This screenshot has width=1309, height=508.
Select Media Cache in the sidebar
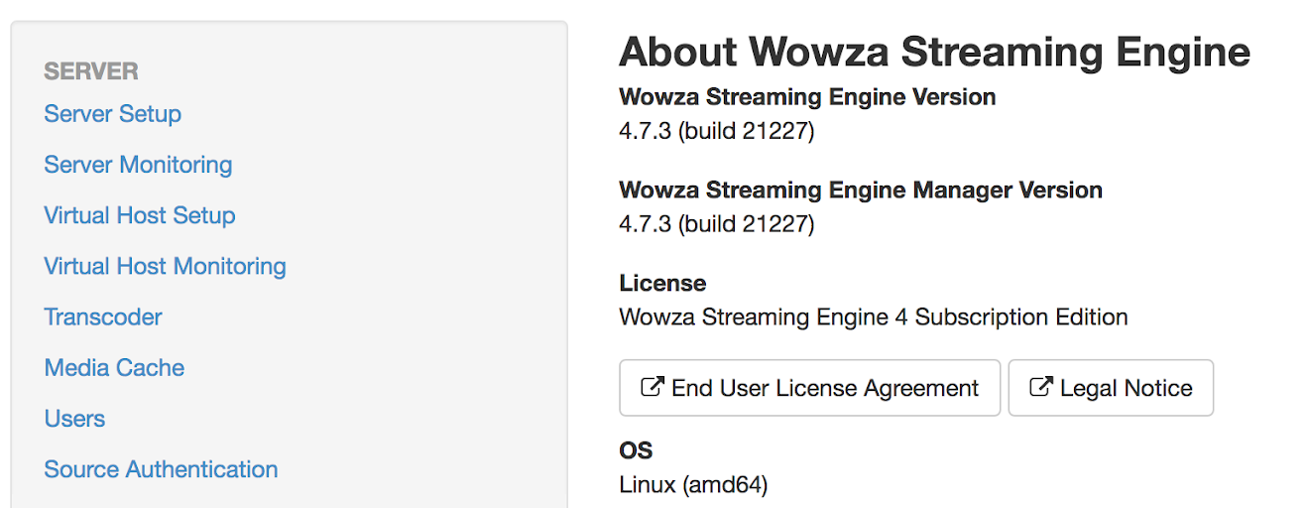114,367
